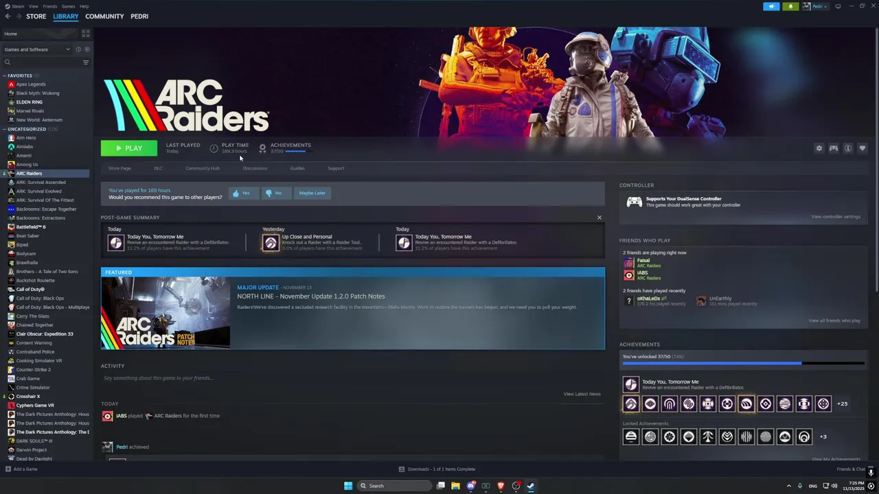Go to the Community tab
The height and width of the screenshot is (494, 879).
point(104,16)
